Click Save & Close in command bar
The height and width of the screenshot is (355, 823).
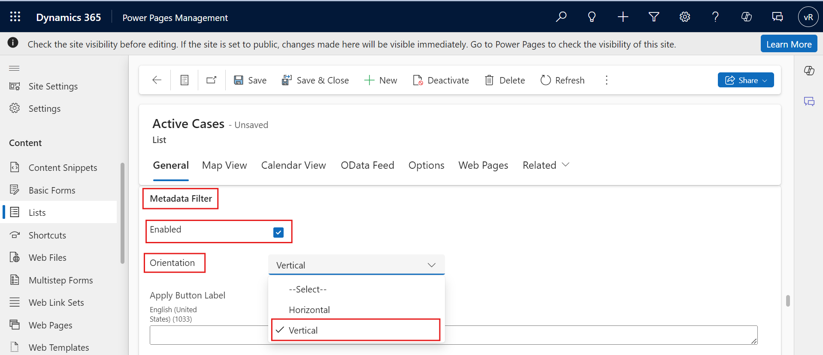click(315, 80)
